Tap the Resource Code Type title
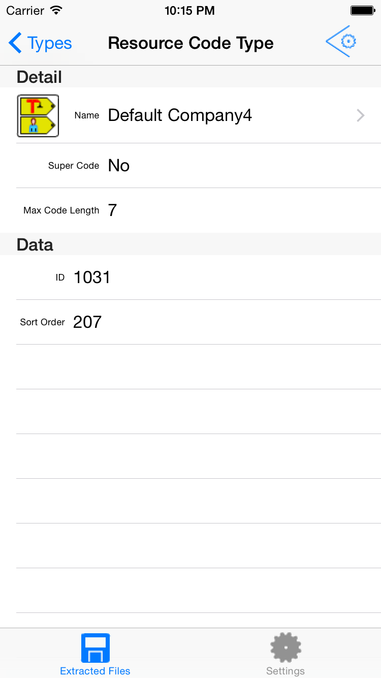Screen dimensions: 381x678 pos(190,44)
